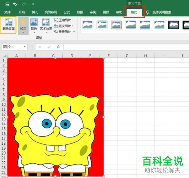Click inside the formula bar input

127,47
